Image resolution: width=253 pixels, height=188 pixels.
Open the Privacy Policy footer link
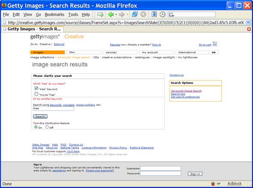click(118, 148)
